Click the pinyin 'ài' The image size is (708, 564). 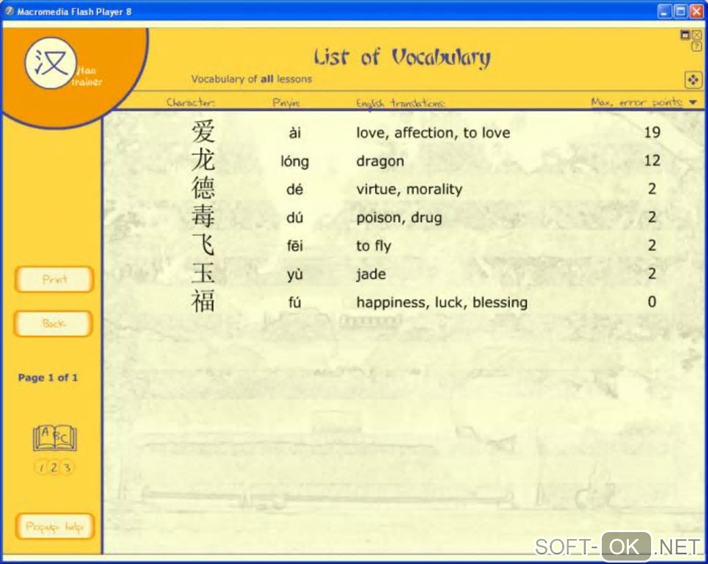[295, 133]
